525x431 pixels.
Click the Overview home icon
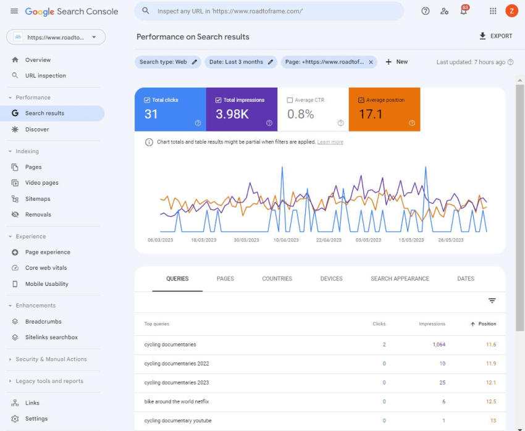tap(15, 60)
